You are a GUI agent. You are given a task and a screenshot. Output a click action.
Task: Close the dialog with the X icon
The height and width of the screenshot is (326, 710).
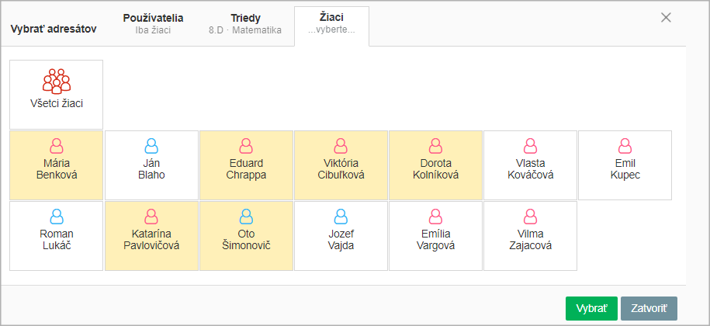tap(666, 18)
